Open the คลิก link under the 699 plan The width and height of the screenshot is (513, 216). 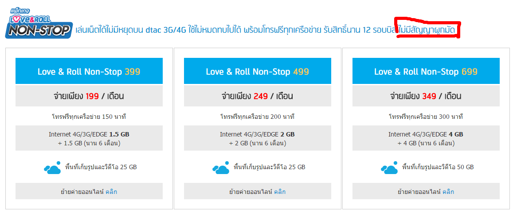click(x=448, y=192)
